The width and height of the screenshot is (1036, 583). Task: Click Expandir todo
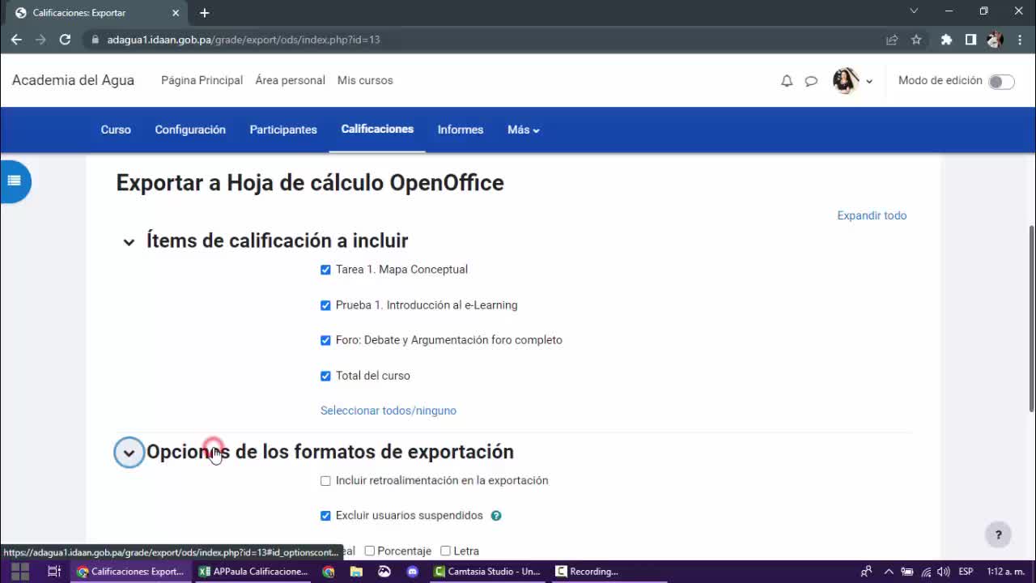(x=872, y=215)
